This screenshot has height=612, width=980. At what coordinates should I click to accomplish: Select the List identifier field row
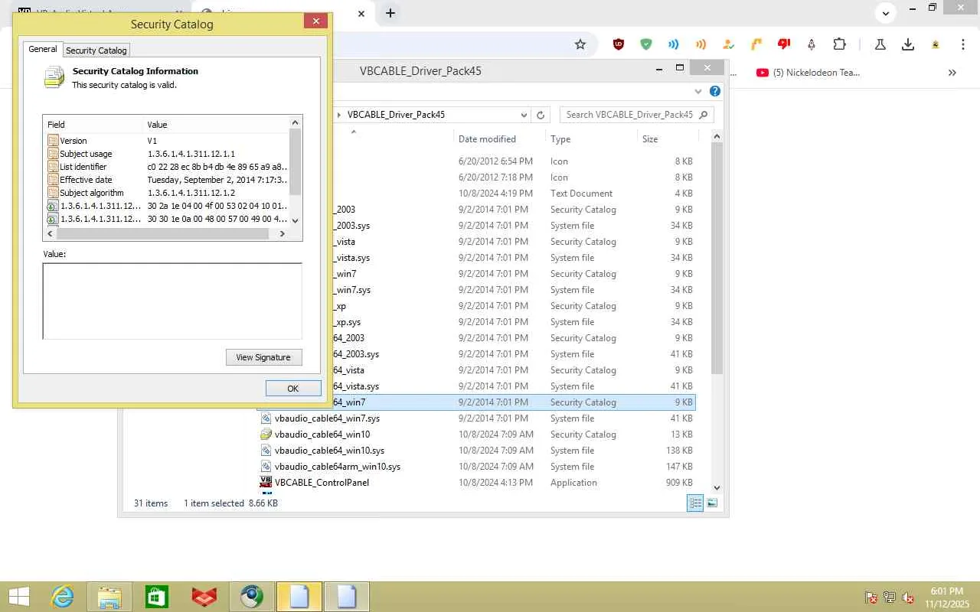(166, 167)
